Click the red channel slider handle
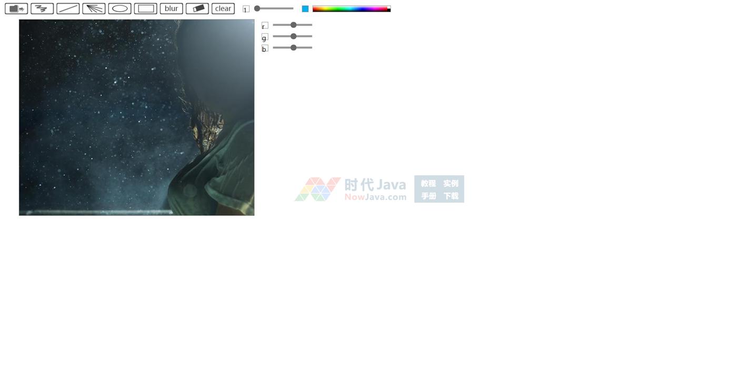The width and height of the screenshot is (750, 378). 294,25
